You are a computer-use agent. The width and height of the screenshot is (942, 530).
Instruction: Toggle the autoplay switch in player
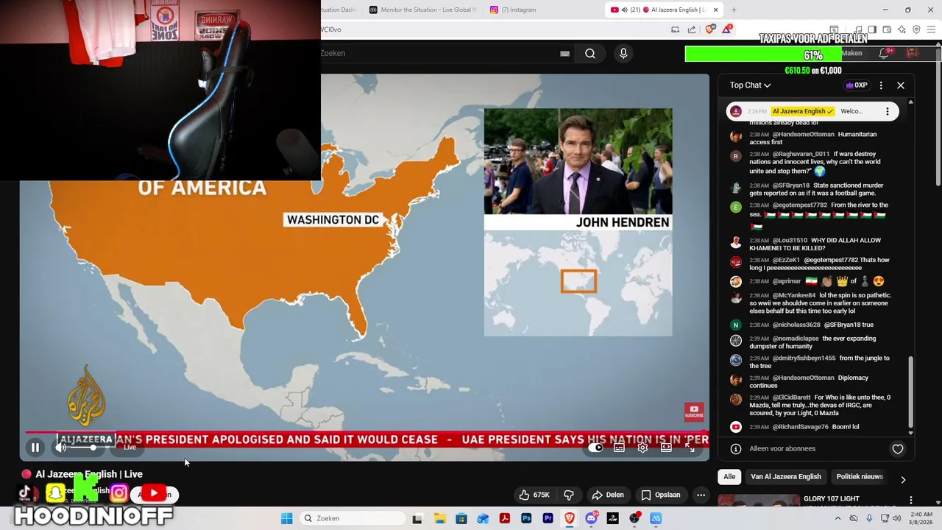[x=595, y=448]
